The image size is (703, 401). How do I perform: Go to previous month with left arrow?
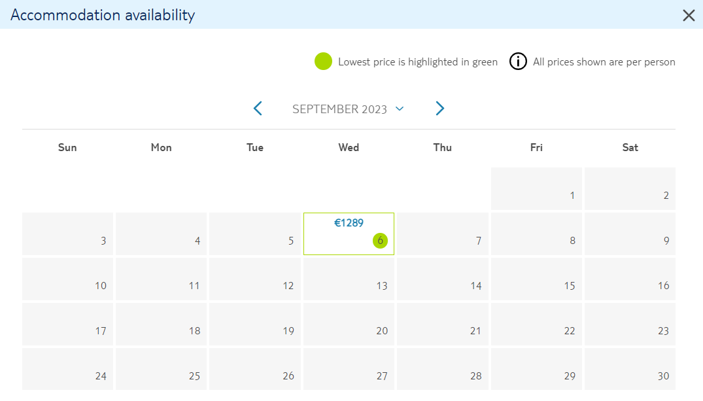pyautogui.click(x=258, y=109)
